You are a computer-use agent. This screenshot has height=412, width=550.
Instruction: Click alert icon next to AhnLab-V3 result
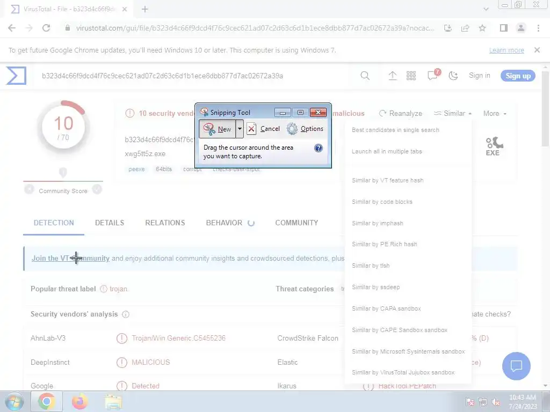(122, 339)
